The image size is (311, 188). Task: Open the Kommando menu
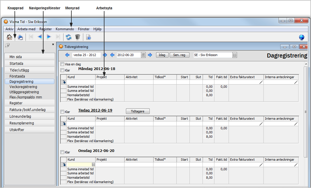tap(65, 29)
